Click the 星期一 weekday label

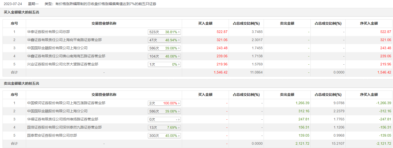pyautogui.click(x=33, y=4)
